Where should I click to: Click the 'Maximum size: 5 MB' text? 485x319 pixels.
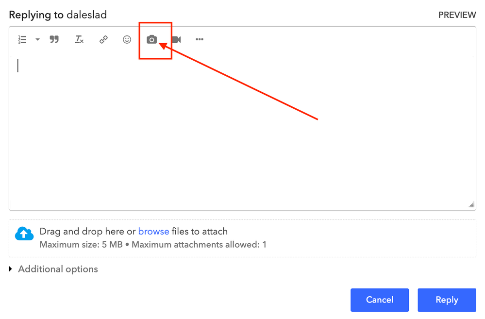coord(81,245)
